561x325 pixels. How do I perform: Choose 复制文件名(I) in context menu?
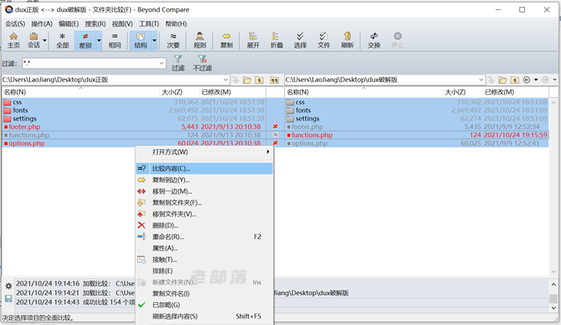pyautogui.click(x=204, y=293)
